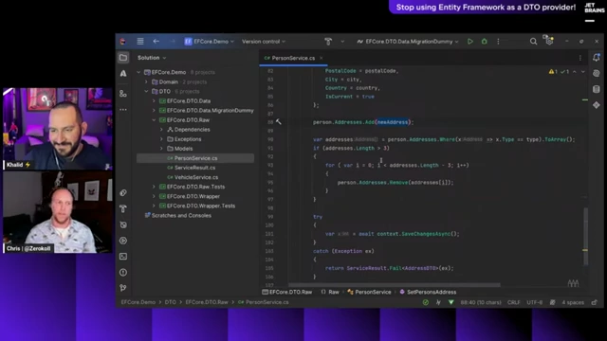The width and height of the screenshot is (607, 341).
Task: Open the Git tool window
Action: [x=123, y=288]
